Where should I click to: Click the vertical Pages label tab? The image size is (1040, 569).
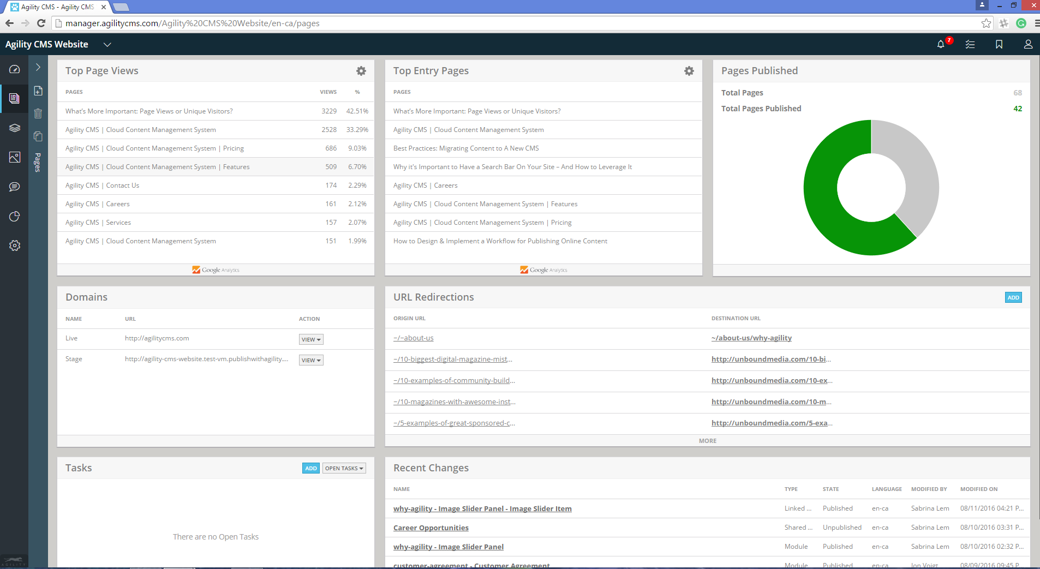(x=38, y=163)
